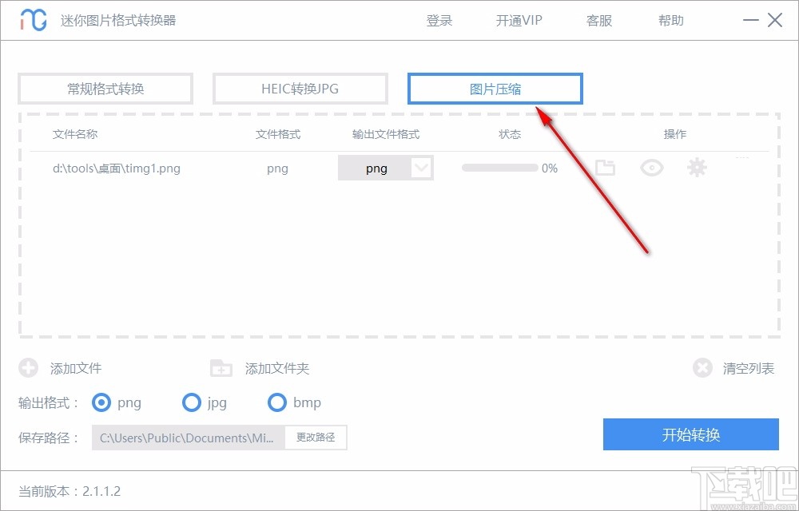Click the 添加文件夹 folder icon
Viewport: 799px width, 511px height.
(221, 368)
